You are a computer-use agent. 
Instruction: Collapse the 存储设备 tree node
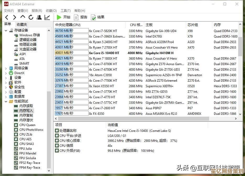pos(6,30)
